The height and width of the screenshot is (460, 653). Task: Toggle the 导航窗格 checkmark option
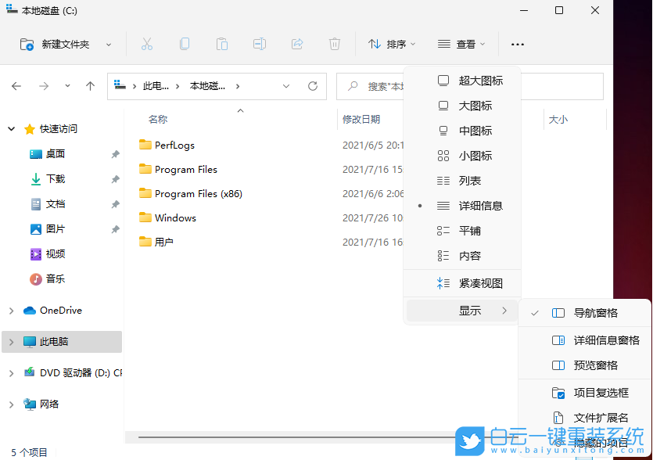[596, 311]
